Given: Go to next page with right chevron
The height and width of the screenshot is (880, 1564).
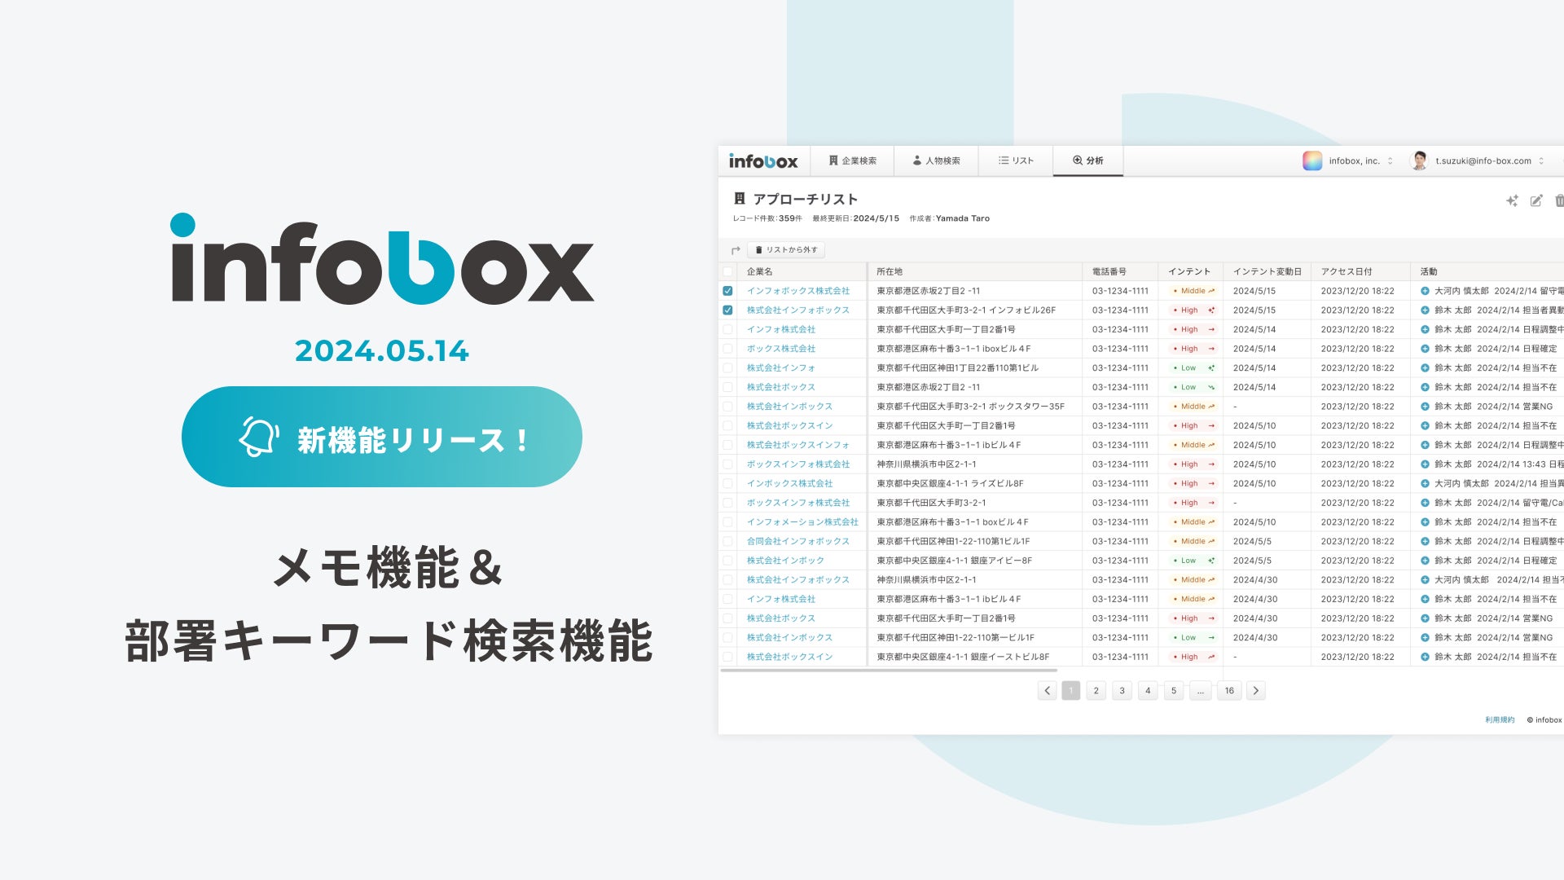Looking at the screenshot, I should (x=1255, y=691).
